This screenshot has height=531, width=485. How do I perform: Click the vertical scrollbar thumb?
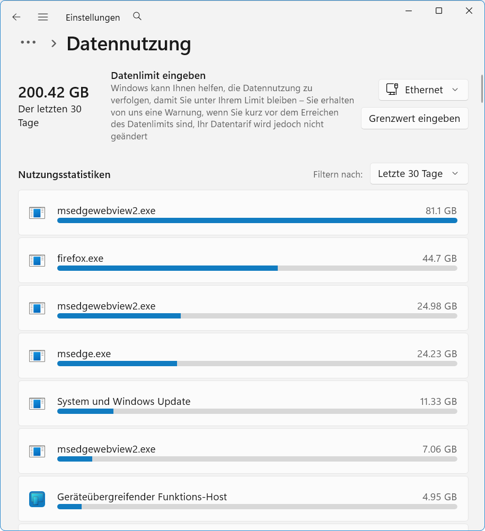click(482, 88)
